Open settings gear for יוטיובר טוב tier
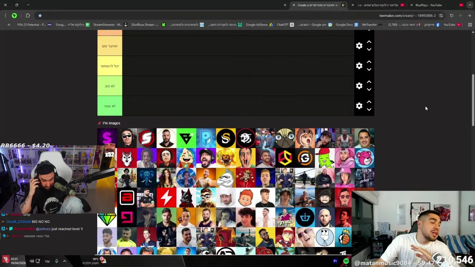This screenshot has width=475, height=267. click(359, 46)
